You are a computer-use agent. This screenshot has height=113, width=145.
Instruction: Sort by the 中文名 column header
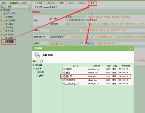tap(75, 66)
